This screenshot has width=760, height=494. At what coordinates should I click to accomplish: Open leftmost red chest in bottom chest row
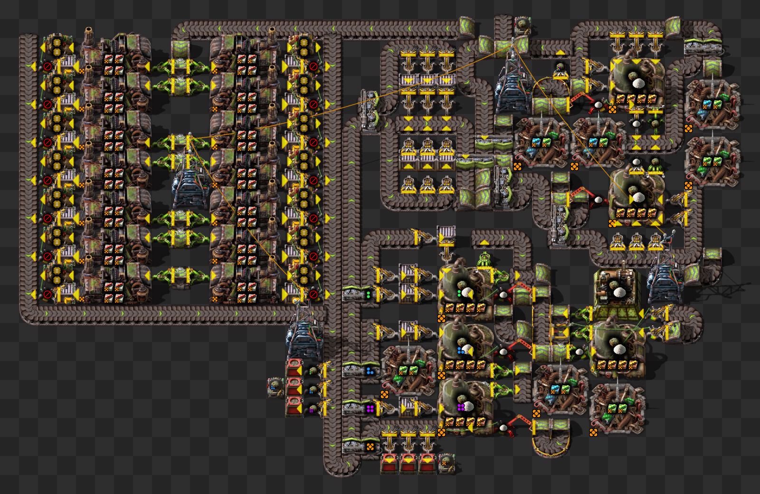(389, 464)
